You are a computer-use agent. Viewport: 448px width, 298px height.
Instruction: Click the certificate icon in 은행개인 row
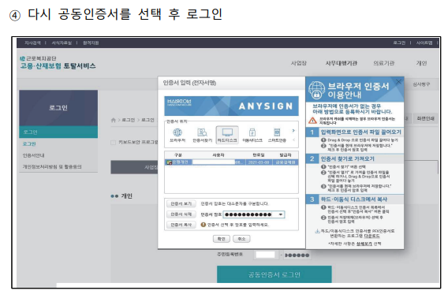tap(169, 162)
